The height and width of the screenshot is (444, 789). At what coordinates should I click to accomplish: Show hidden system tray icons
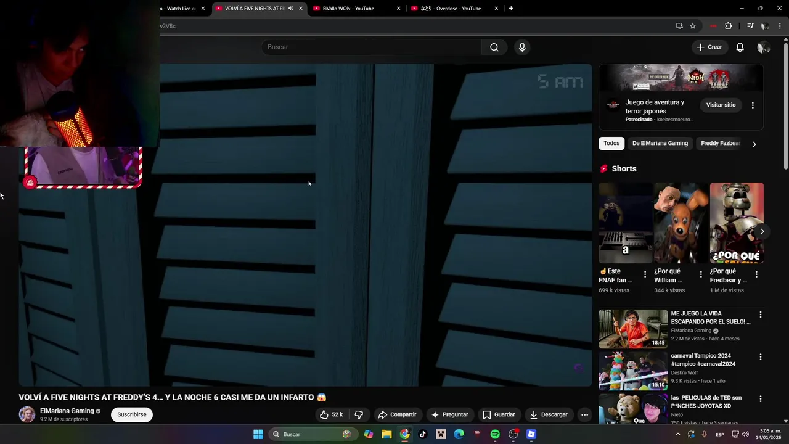pyautogui.click(x=678, y=434)
